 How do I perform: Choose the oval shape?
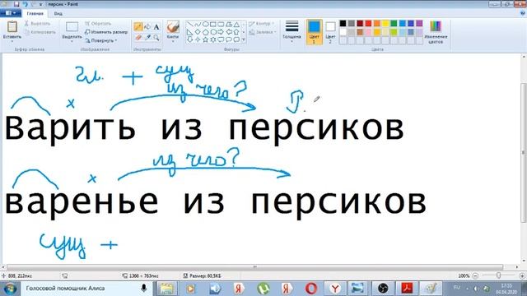205,24
